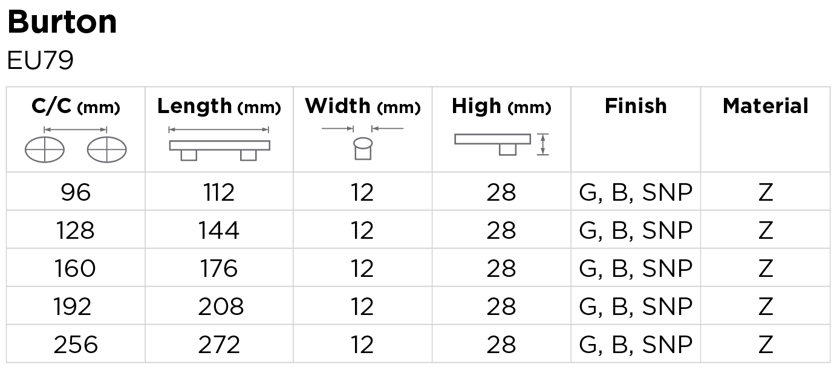Click the center-to-center hole spacing diagram icon
This screenshot has width=837, height=370.
coord(76,145)
